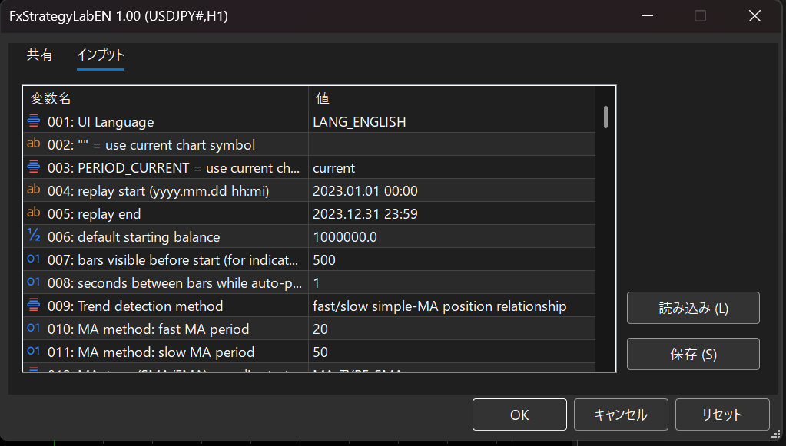Screen dimensions: 786x446
Task: Close the FxStrategyLabEN dialog window
Action: tap(754, 16)
